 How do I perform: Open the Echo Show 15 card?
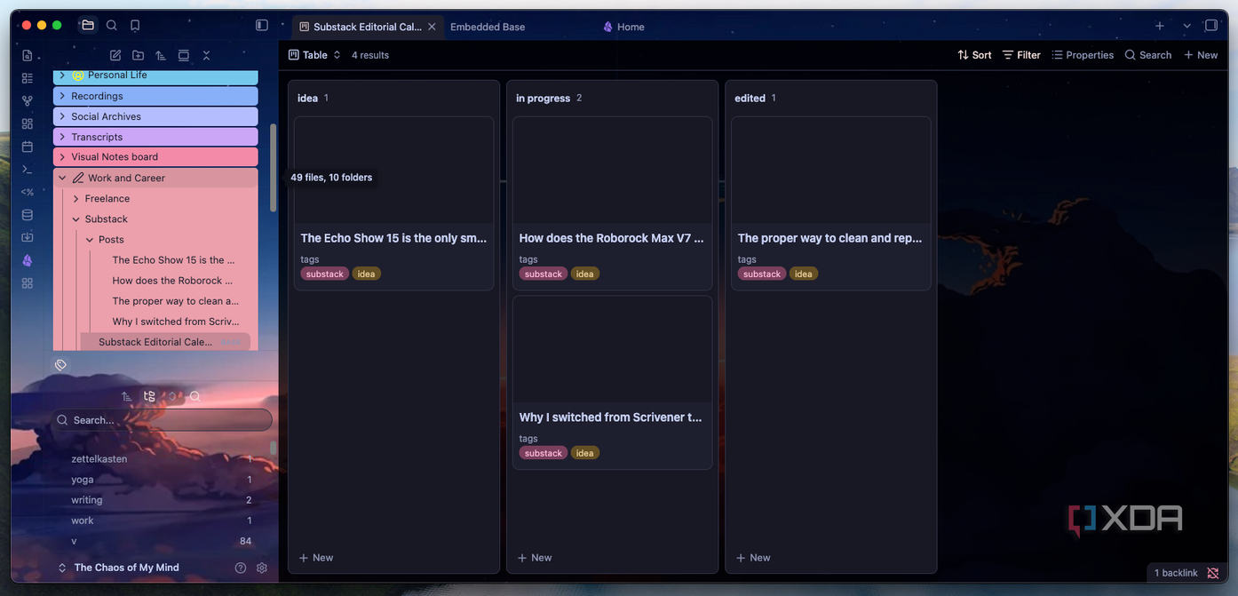pyautogui.click(x=394, y=203)
